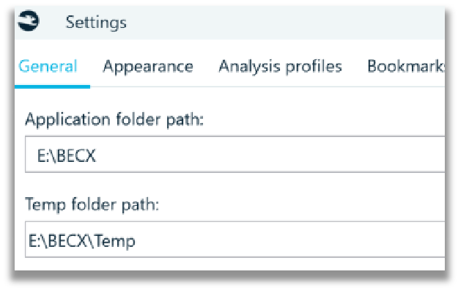Click the empty title bar area beside Settings

(x=287, y=23)
